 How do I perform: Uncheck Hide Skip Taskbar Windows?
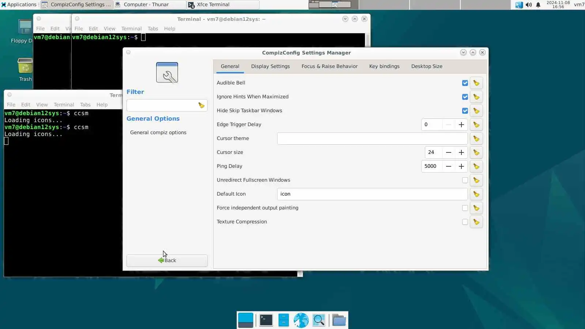(465, 111)
